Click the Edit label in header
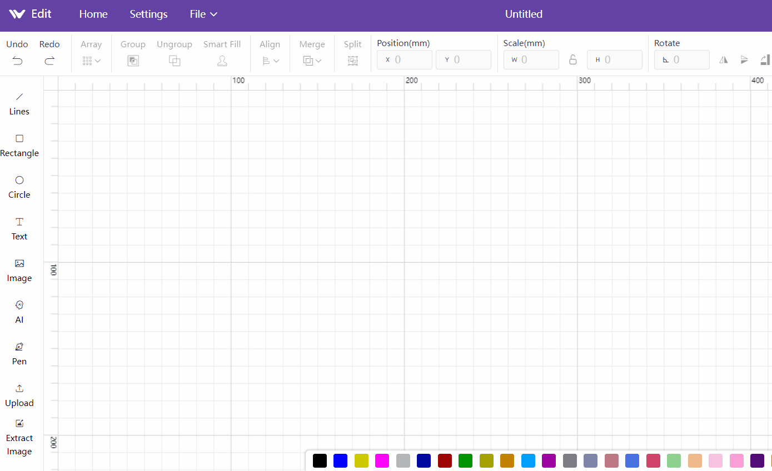 point(42,14)
